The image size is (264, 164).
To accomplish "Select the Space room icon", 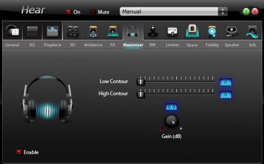I will [x=192, y=31].
